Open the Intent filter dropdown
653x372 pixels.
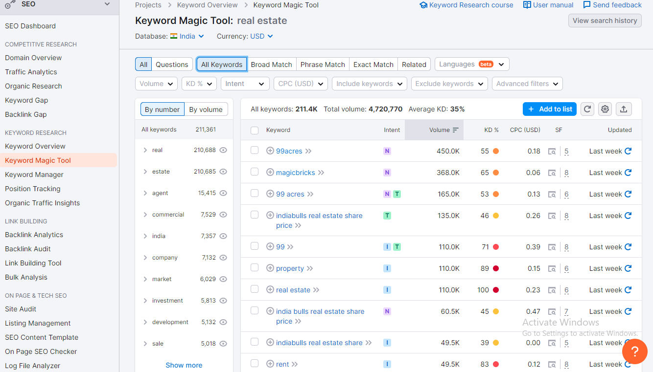245,84
